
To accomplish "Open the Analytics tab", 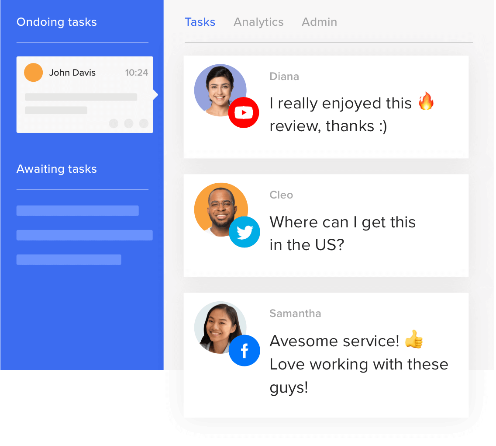I will pos(258,22).
